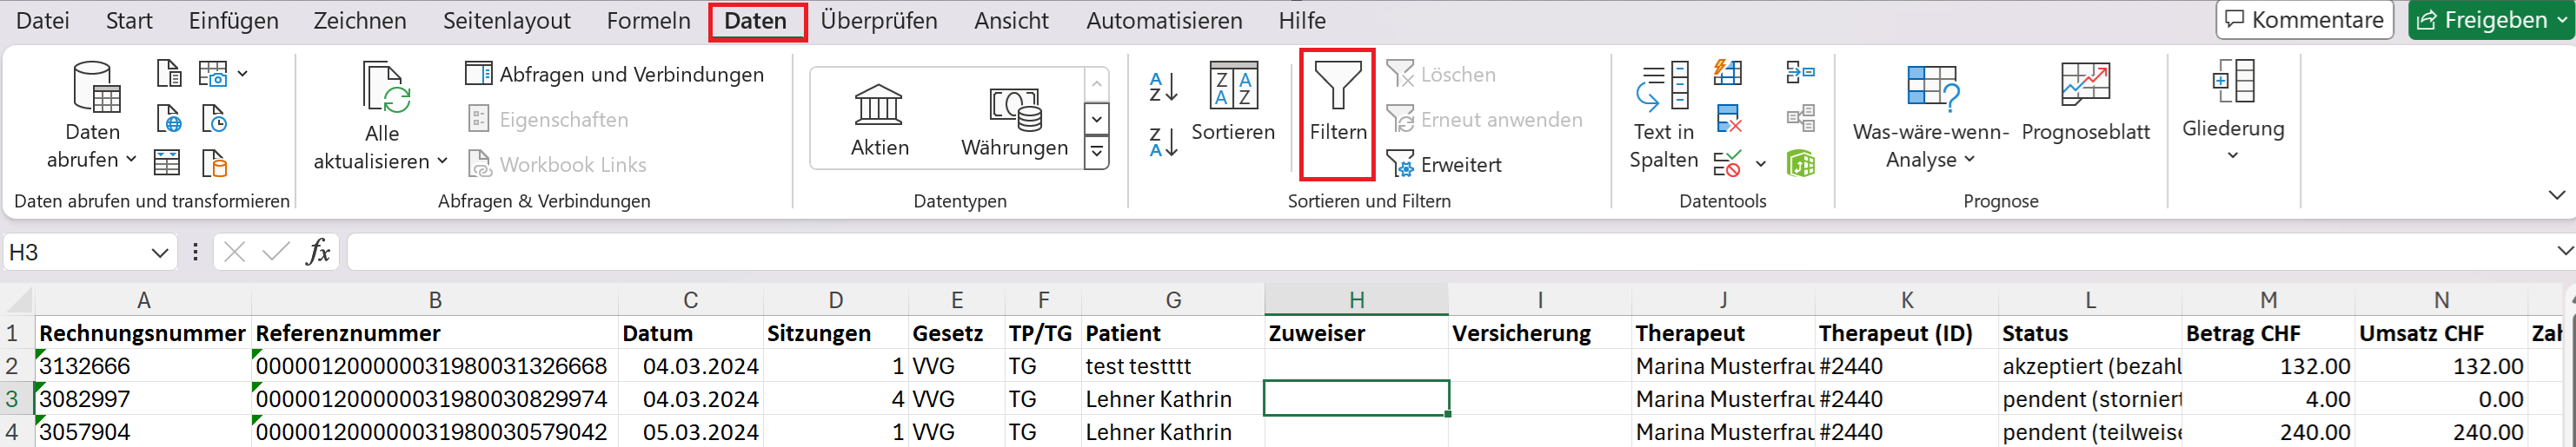Open the Name Box dropdown arrow
Screen dimensions: 2576x447
point(159,253)
